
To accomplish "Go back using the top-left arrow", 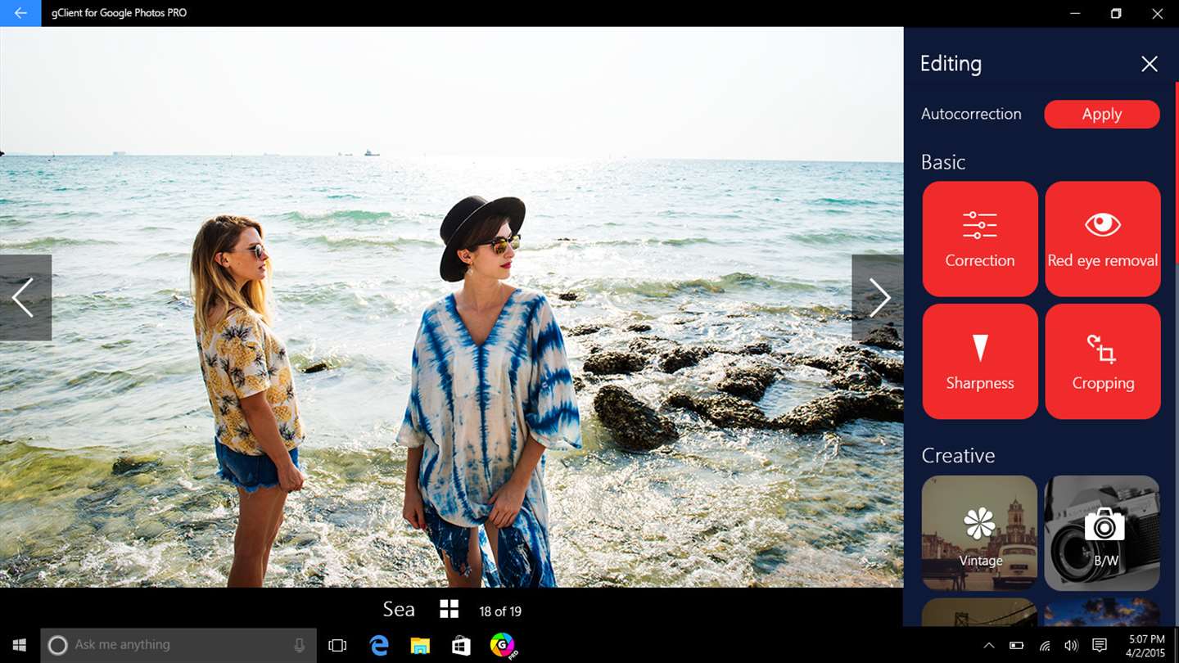I will coord(20,13).
